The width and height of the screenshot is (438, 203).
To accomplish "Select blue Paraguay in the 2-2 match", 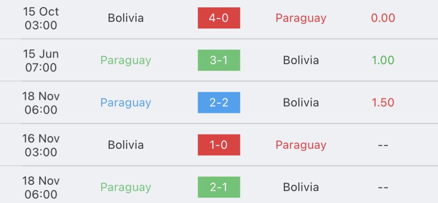I will [126, 103].
